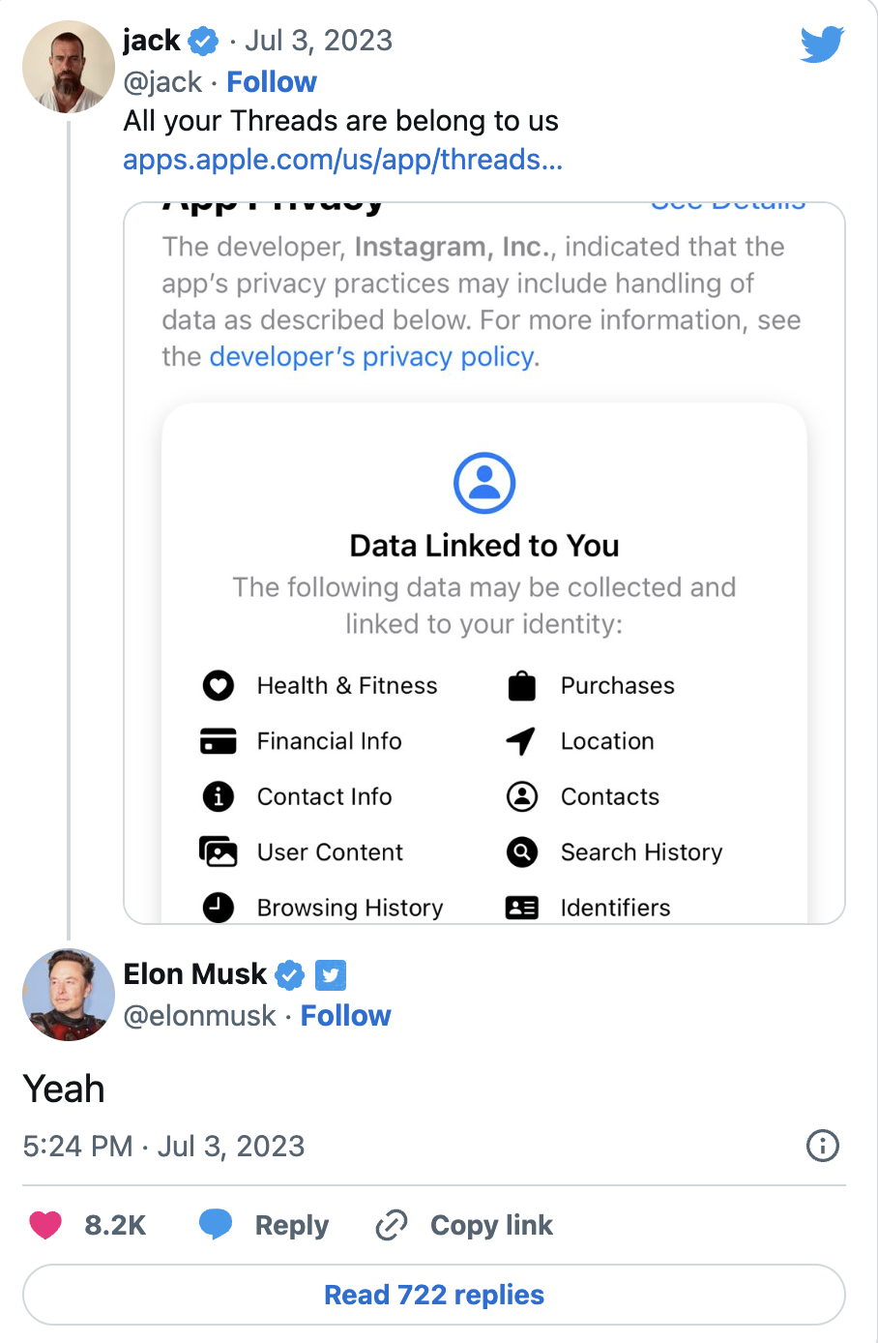Click the Copy link label
Image resolution: width=878 pixels, height=1343 pixels.
point(491,1225)
